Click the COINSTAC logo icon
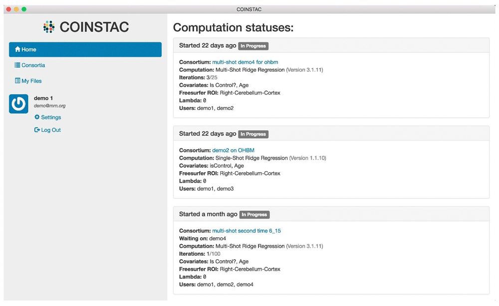The height and width of the screenshot is (306, 499). [x=49, y=27]
